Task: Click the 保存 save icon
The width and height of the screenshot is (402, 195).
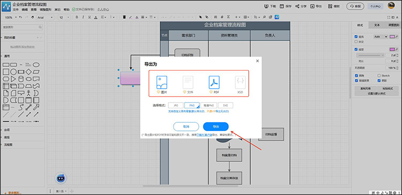Action: pos(282,6)
